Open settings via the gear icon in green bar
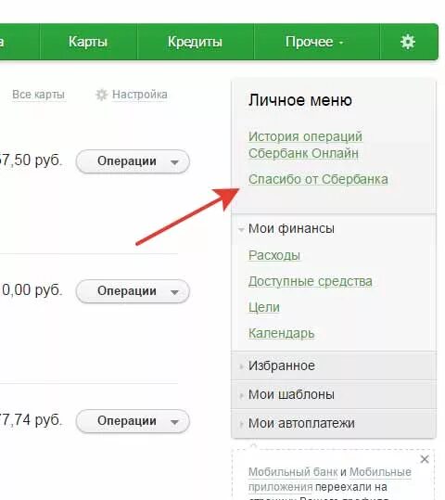The image size is (445, 500). pyautogui.click(x=408, y=42)
